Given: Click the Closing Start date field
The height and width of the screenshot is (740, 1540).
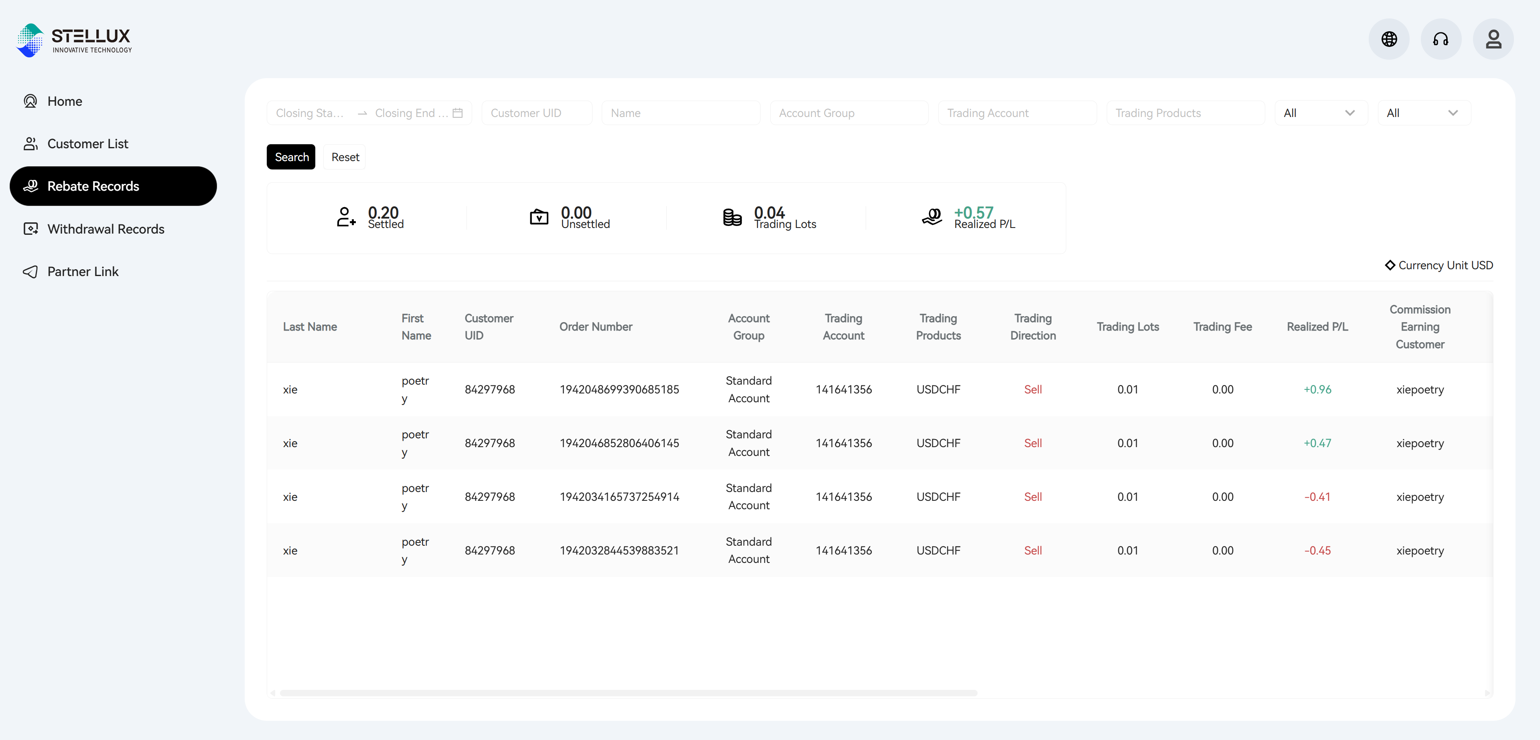Looking at the screenshot, I should point(310,113).
